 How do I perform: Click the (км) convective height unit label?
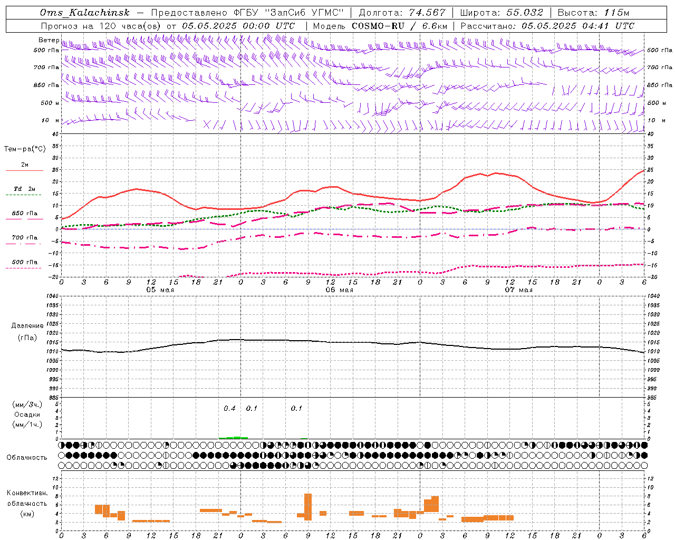pos(27,514)
